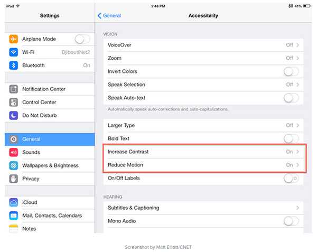Select the Privacy hand icon

click(x=14, y=179)
